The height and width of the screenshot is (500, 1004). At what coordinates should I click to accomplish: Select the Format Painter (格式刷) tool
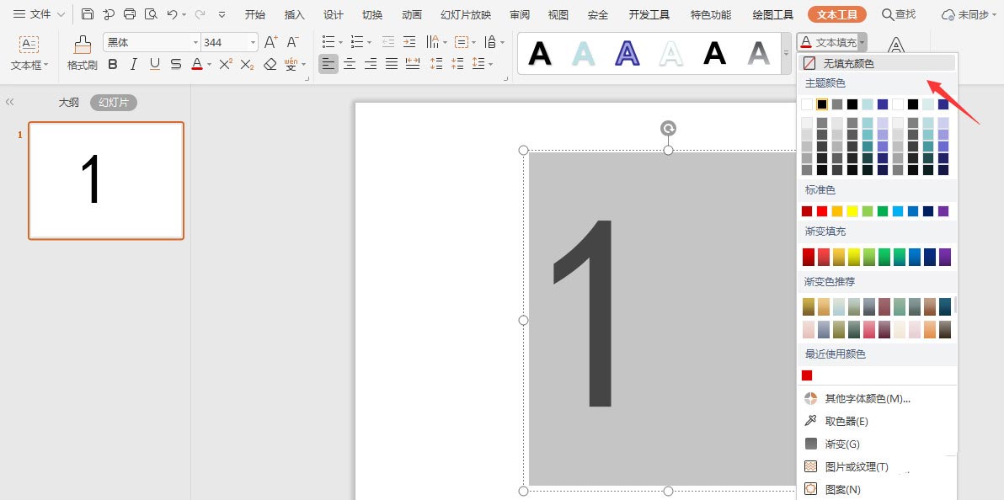click(82, 52)
